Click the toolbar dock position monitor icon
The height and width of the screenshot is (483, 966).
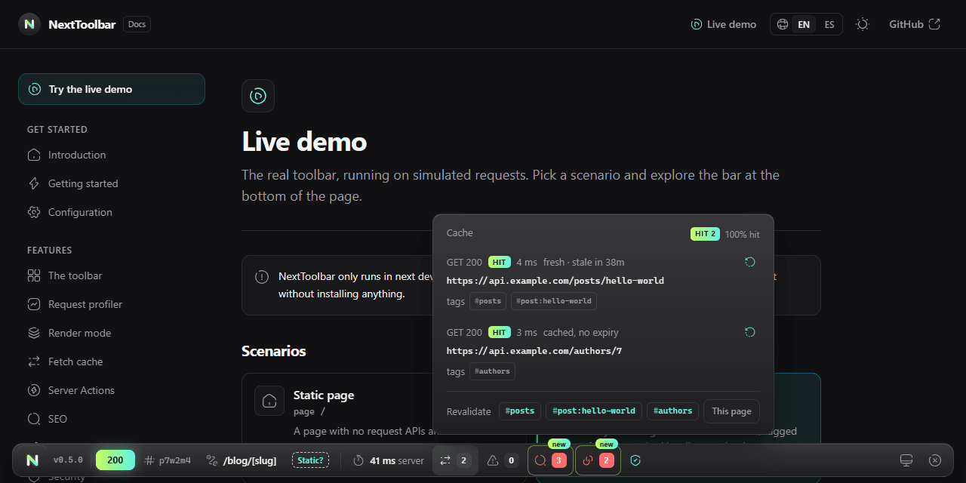(906, 460)
